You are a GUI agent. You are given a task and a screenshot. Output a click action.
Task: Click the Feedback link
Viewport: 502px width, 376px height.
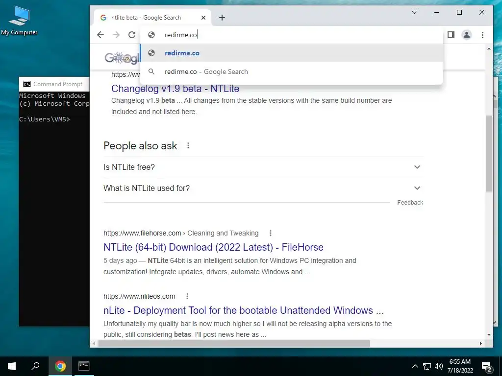pos(410,203)
